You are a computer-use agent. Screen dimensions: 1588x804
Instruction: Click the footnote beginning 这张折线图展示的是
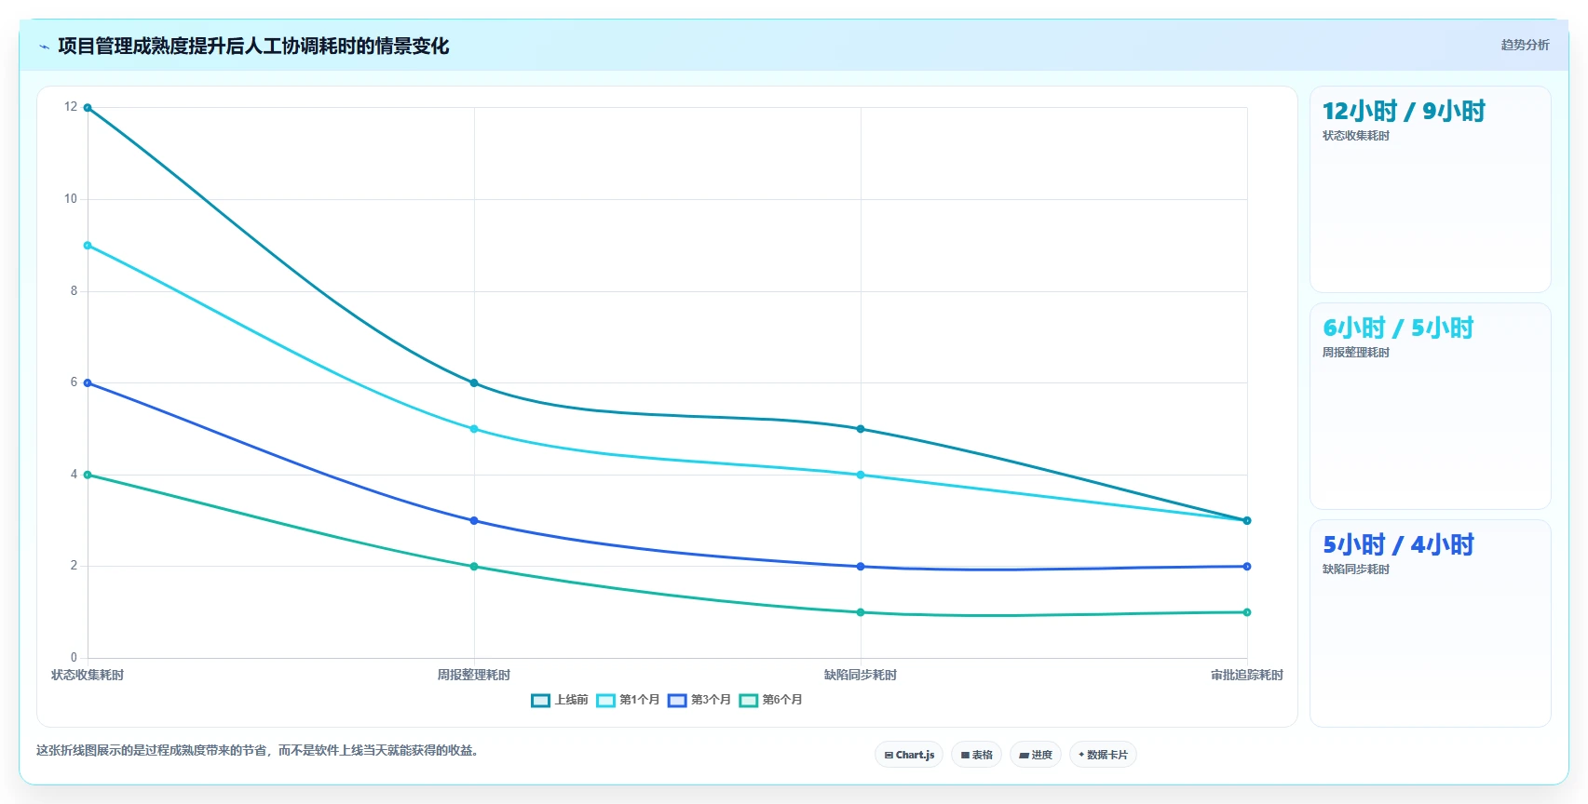[x=260, y=751]
